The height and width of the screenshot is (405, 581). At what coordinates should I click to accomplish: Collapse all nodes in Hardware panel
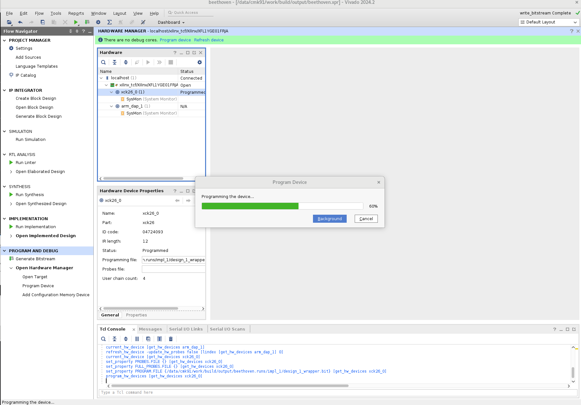[115, 62]
